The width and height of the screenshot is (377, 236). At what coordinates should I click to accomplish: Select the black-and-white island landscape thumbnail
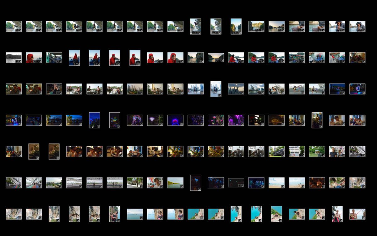(x=14, y=58)
